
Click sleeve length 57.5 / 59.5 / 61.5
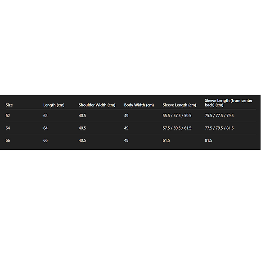pos(177,128)
